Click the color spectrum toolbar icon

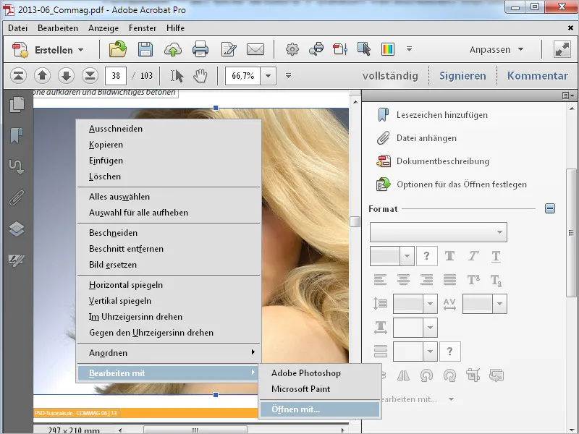point(388,49)
